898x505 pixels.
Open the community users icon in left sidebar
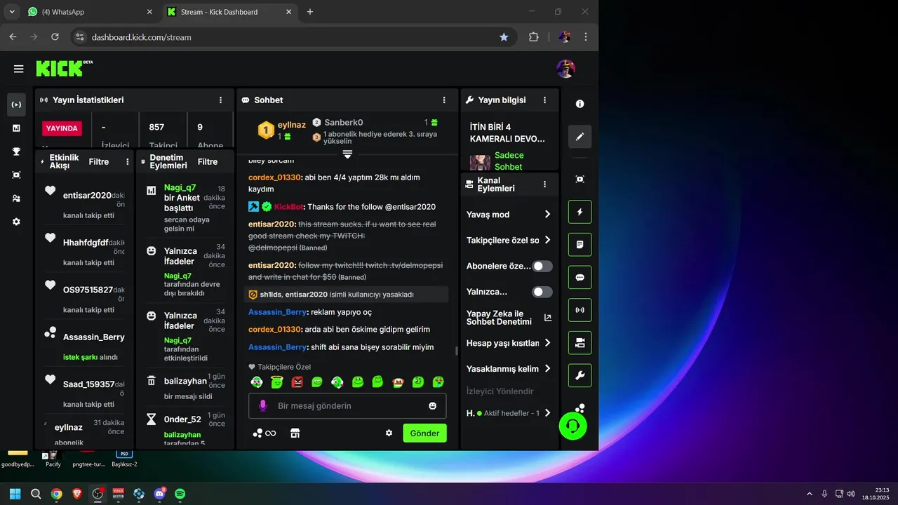pyautogui.click(x=16, y=198)
